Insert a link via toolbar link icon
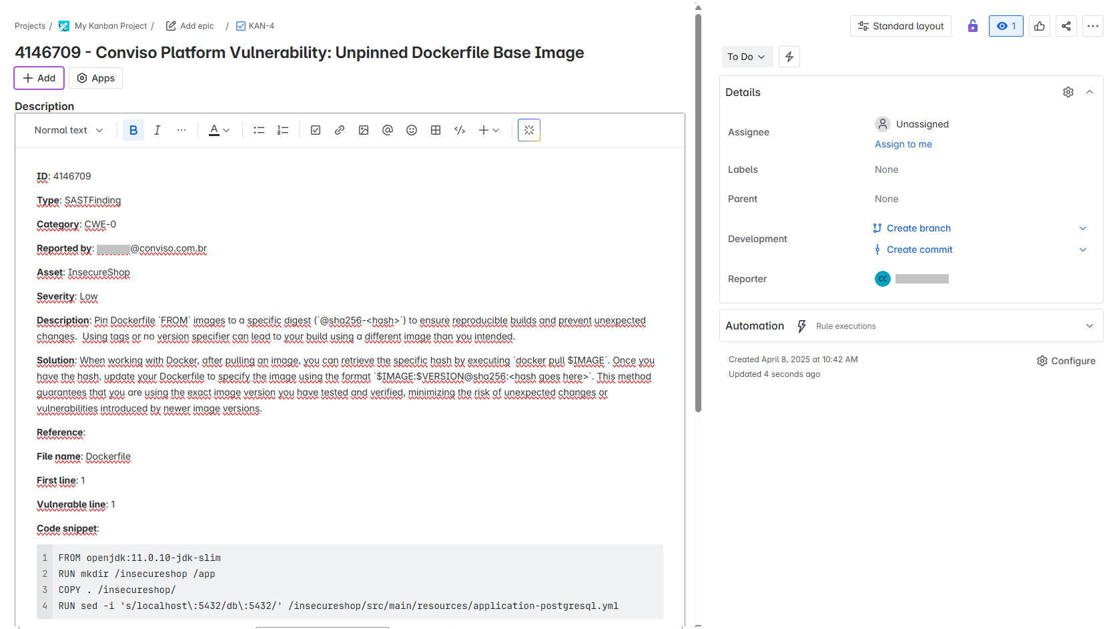1115x629 pixels. click(x=340, y=130)
